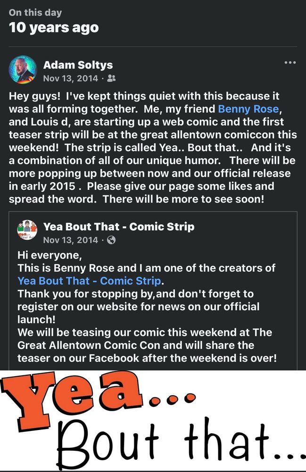Click the Benny Rose tagged name link

tap(248, 109)
